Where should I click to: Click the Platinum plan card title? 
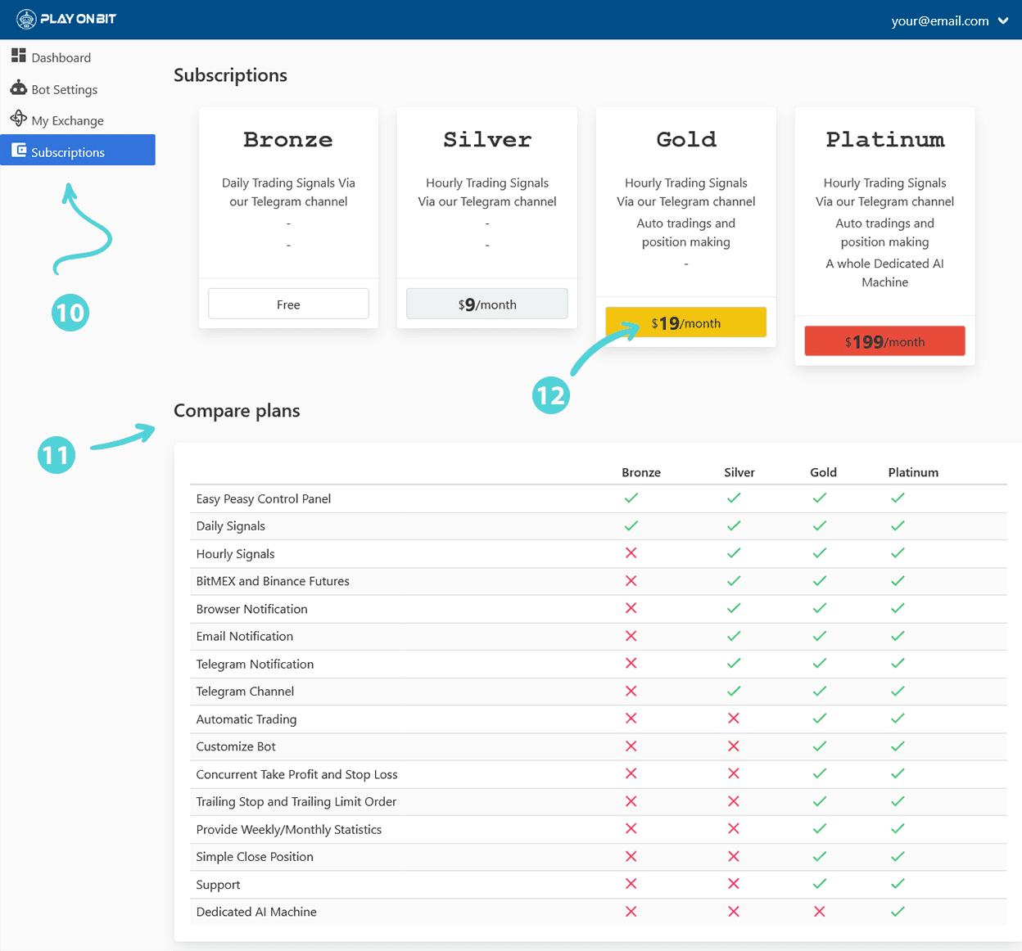point(885,140)
